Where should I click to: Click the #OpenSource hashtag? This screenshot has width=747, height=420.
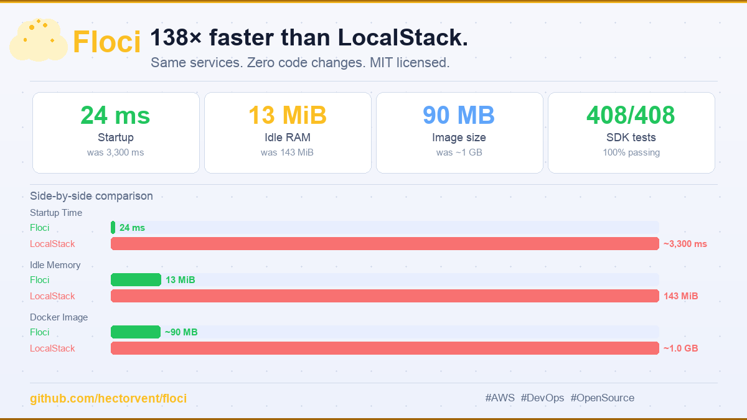pyautogui.click(x=603, y=398)
